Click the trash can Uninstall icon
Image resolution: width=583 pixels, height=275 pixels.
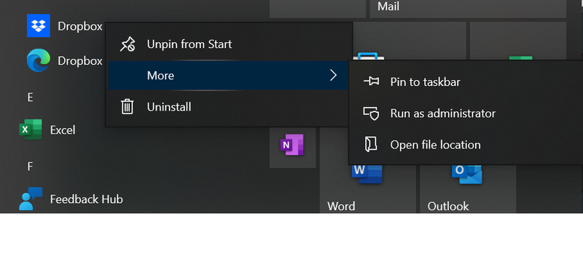click(x=127, y=107)
